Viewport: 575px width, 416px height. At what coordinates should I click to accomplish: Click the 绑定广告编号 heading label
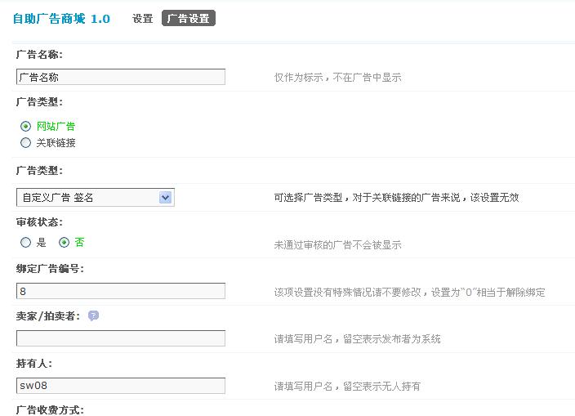click(x=50, y=269)
